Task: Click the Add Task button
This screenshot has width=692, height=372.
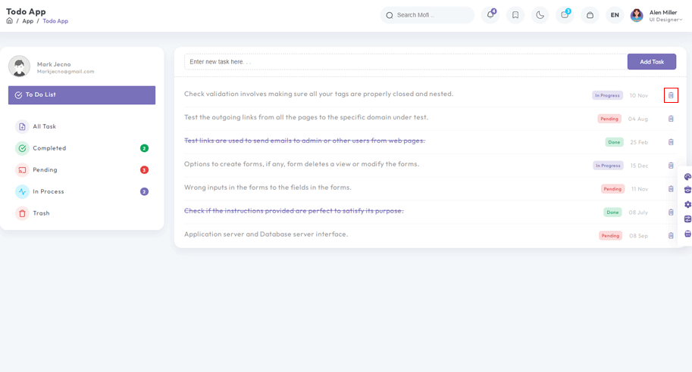Action: point(651,62)
